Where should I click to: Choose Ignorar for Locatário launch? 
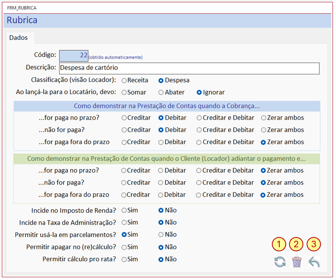(199, 93)
